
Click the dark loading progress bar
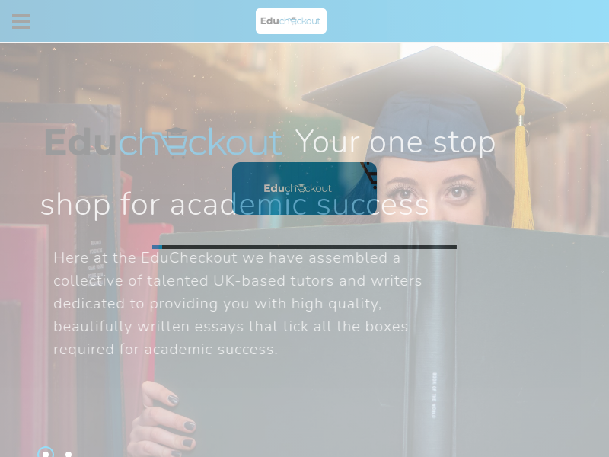[304, 247]
